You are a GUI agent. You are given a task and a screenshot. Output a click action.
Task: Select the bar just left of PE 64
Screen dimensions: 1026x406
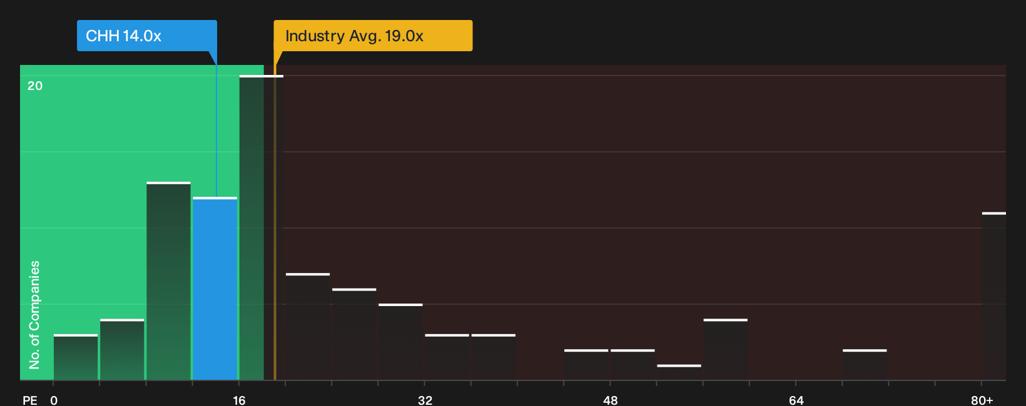726,350
